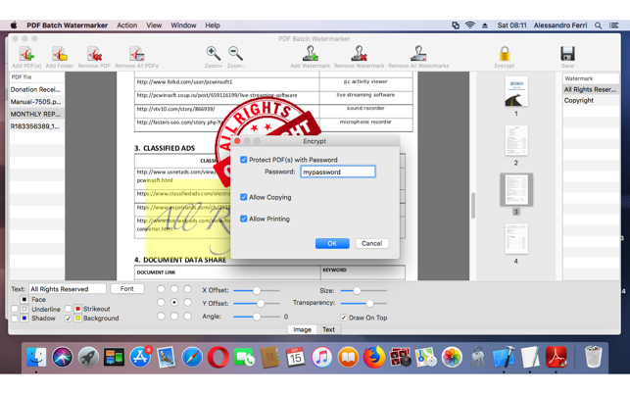
Task: Launch Siri from the dock
Action: [x=63, y=357]
